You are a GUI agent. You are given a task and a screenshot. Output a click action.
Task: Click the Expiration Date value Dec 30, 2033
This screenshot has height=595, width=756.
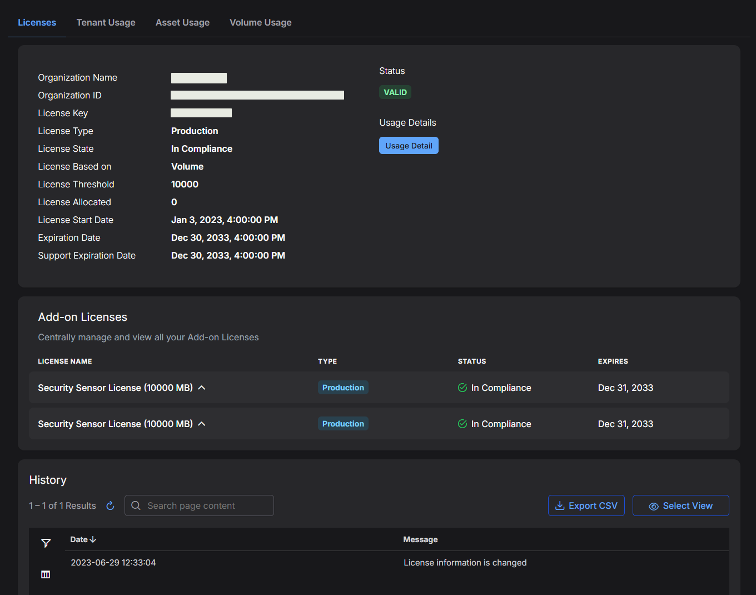(228, 237)
